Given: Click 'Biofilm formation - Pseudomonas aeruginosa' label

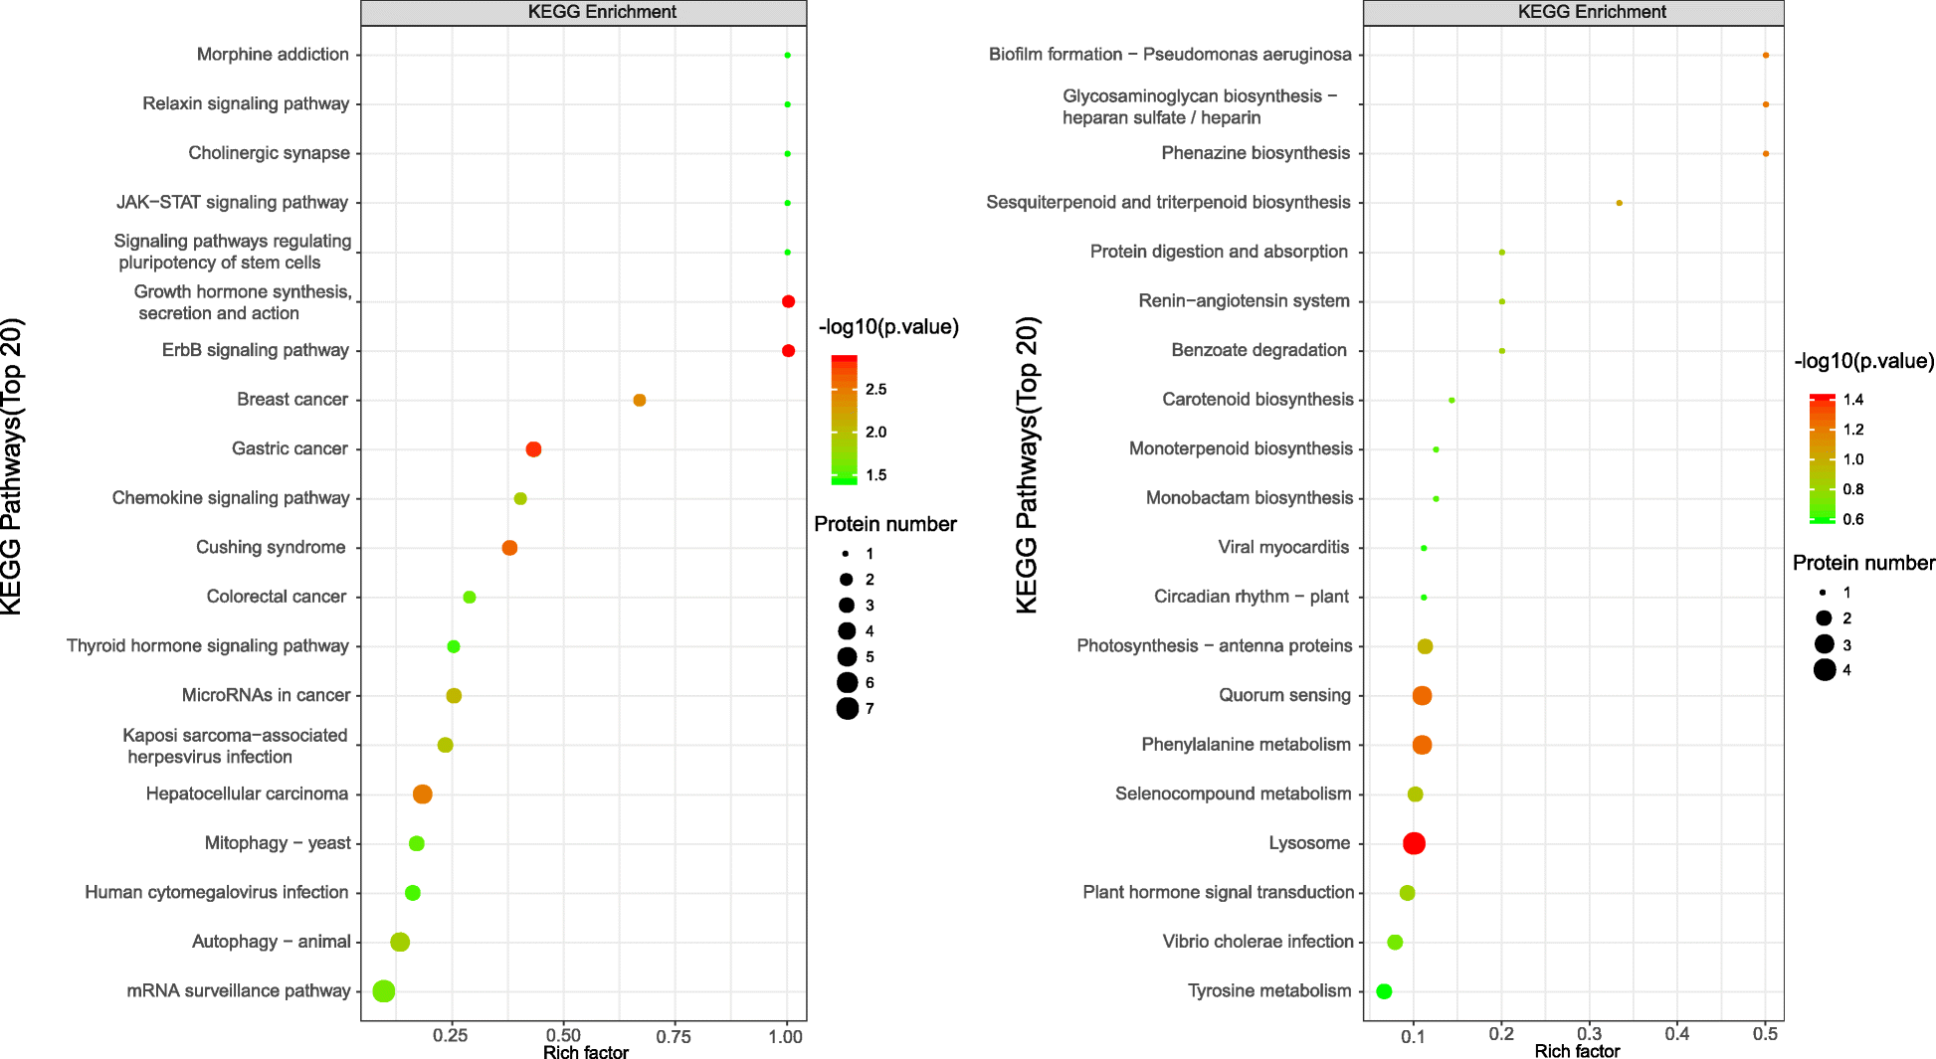Looking at the screenshot, I should click(x=1170, y=55).
